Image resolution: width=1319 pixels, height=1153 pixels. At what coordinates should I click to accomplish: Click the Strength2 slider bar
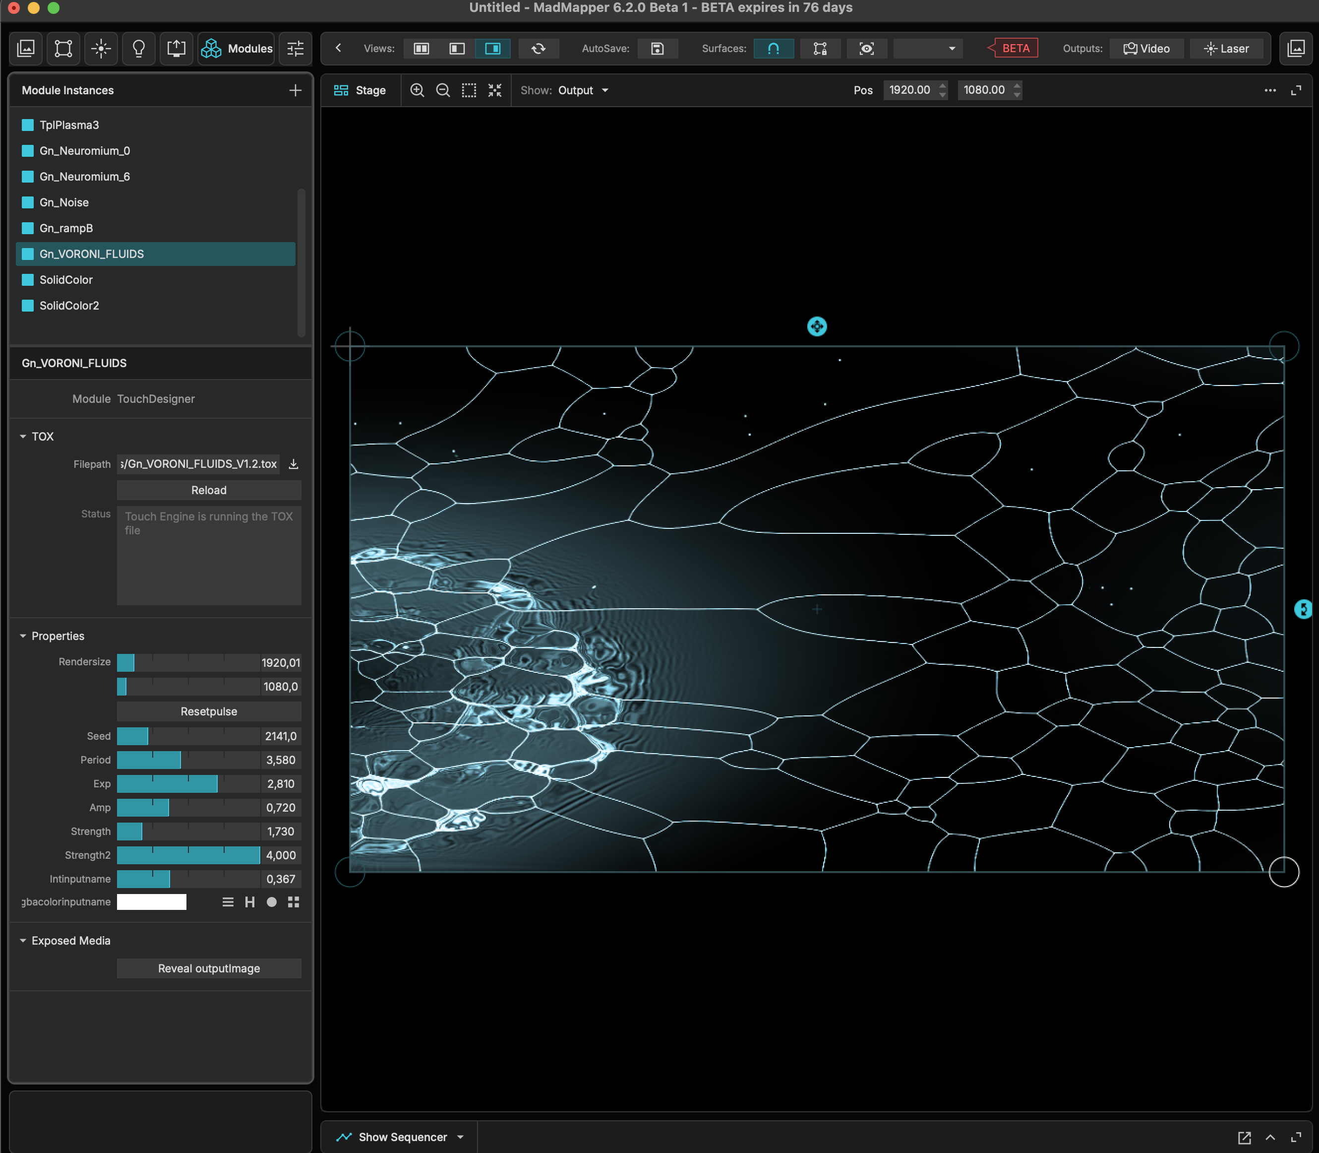[x=188, y=855]
